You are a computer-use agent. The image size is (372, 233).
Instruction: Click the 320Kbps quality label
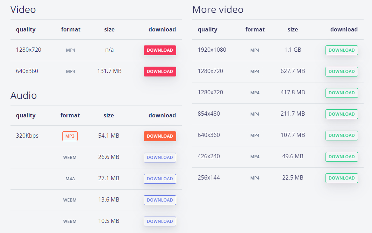[27, 136]
